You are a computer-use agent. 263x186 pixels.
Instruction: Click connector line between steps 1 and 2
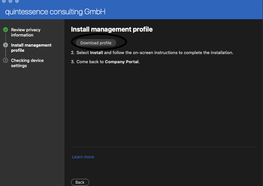[6, 37]
